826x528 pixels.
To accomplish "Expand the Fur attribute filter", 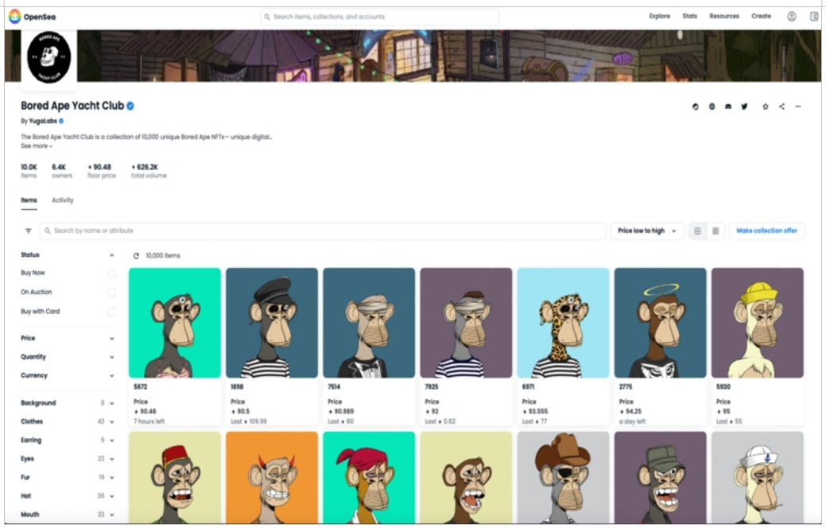I will click(68, 477).
